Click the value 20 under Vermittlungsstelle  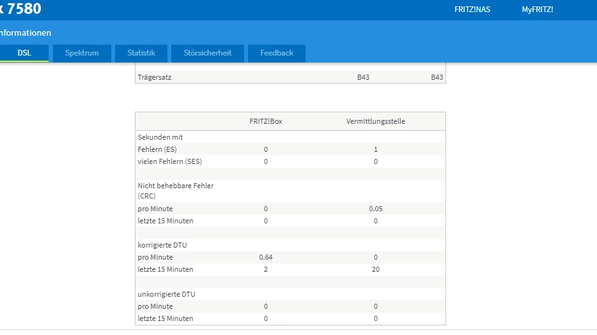(x=376, y=269)
